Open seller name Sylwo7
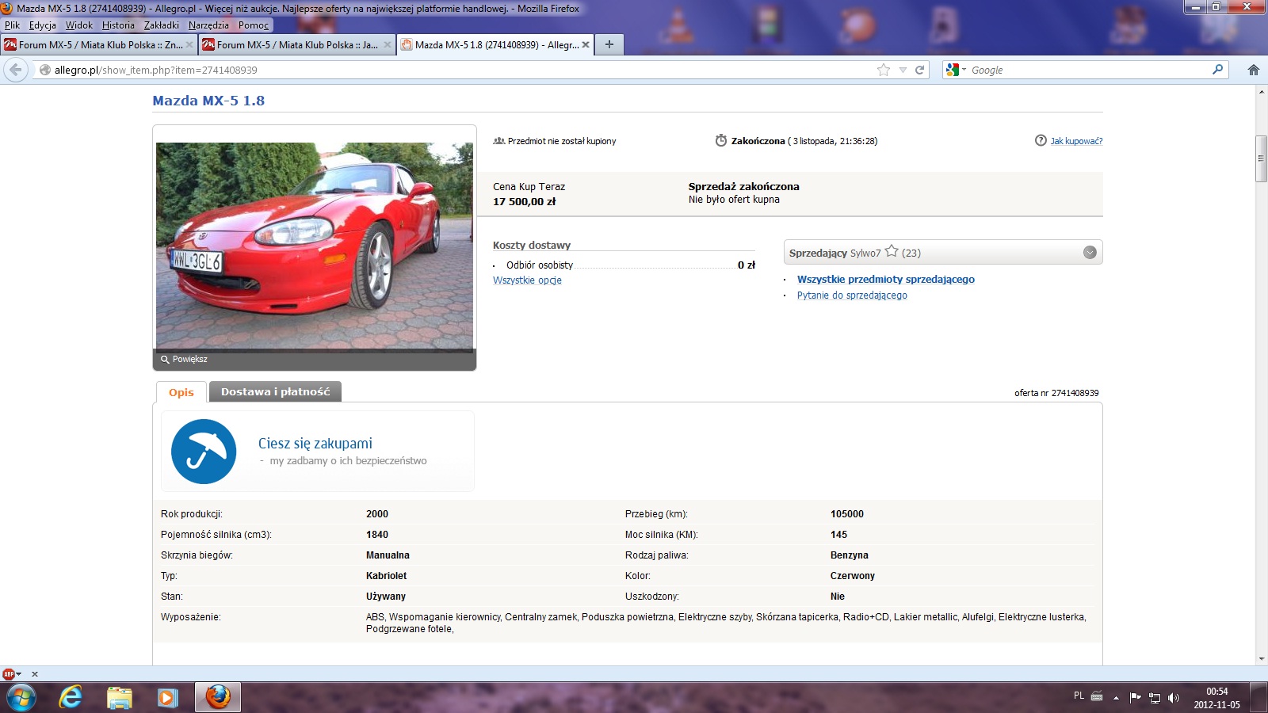The width and height of the screenshot is (1268, 713). (865, 254)
